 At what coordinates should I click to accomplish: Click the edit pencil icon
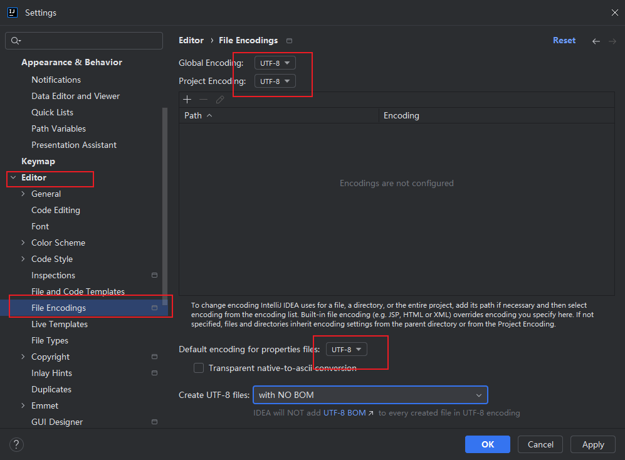(219, 99)
